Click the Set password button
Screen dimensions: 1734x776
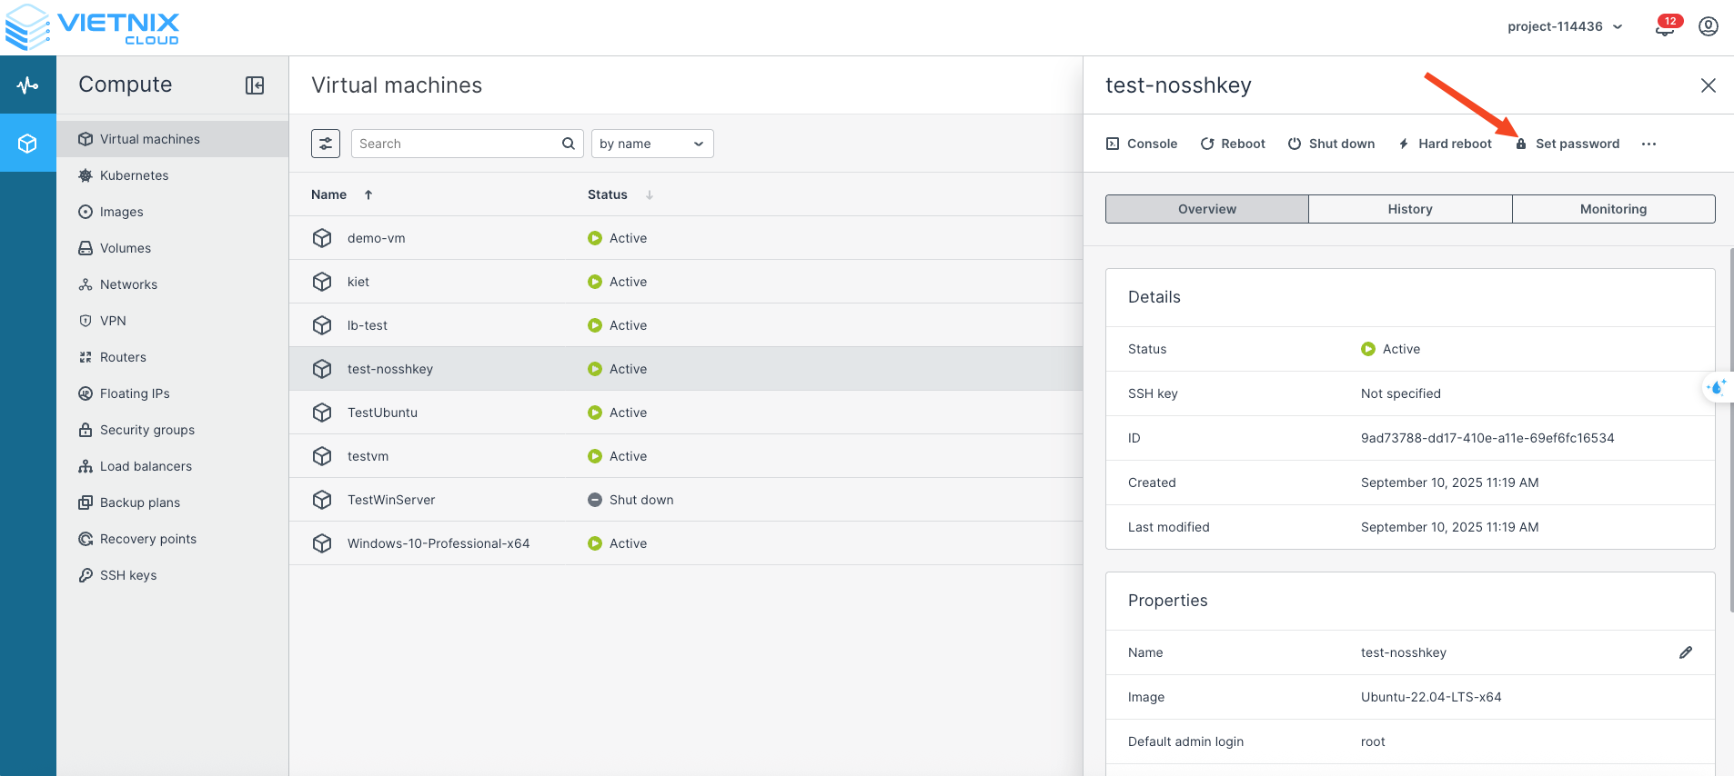(1568, 144)
